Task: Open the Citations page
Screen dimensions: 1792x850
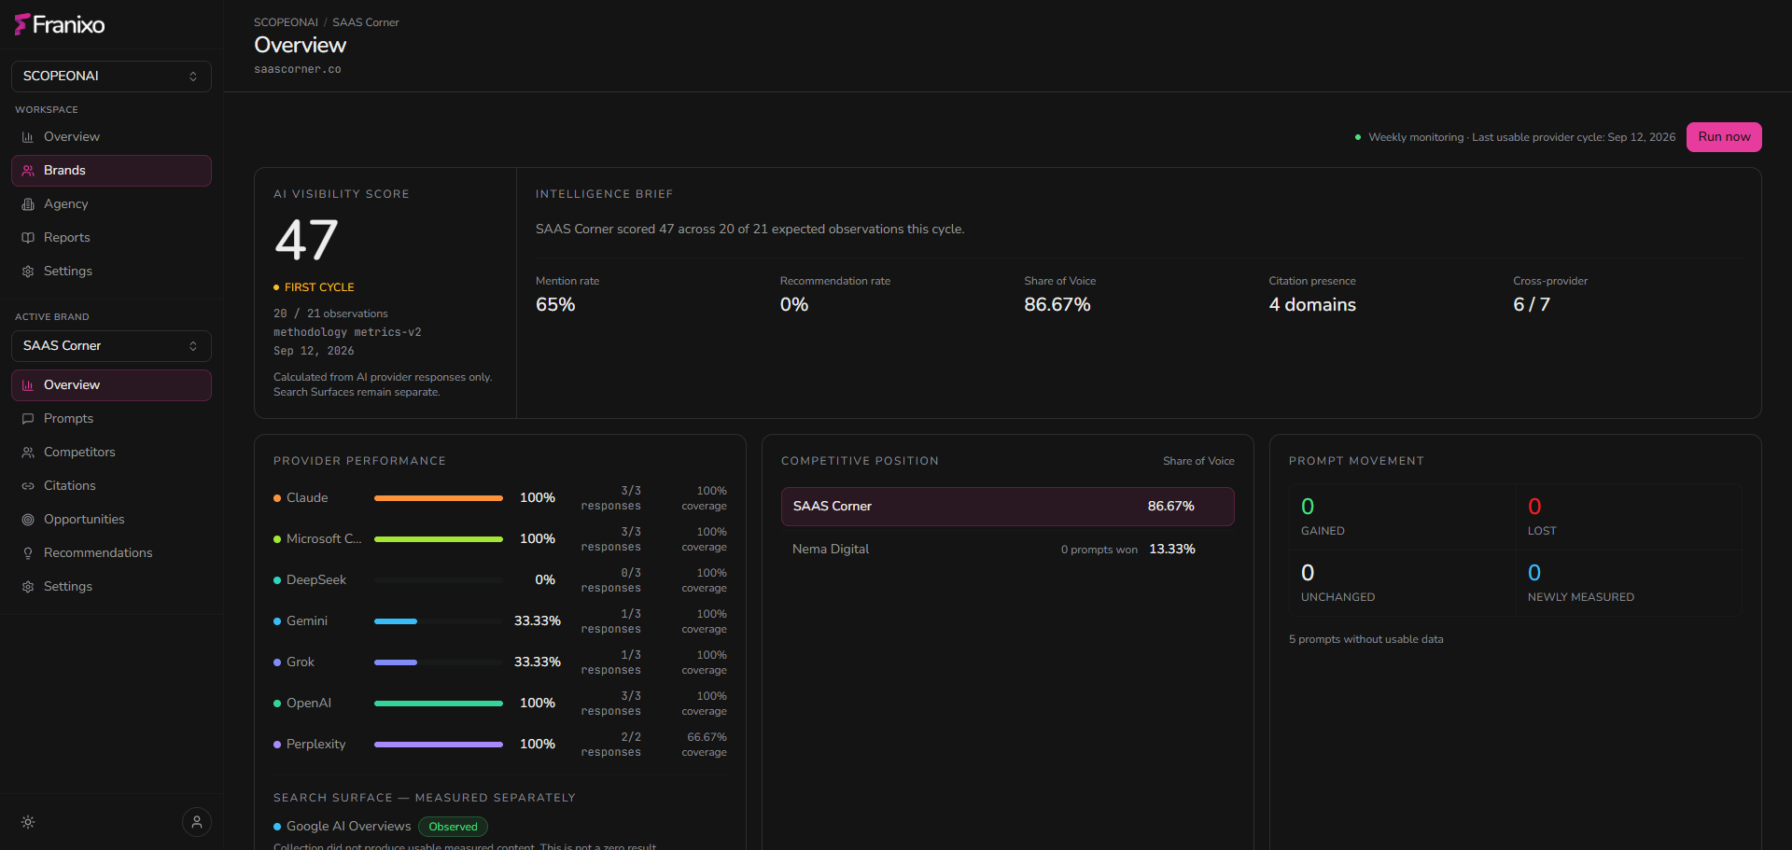Action: click(111, 486)
